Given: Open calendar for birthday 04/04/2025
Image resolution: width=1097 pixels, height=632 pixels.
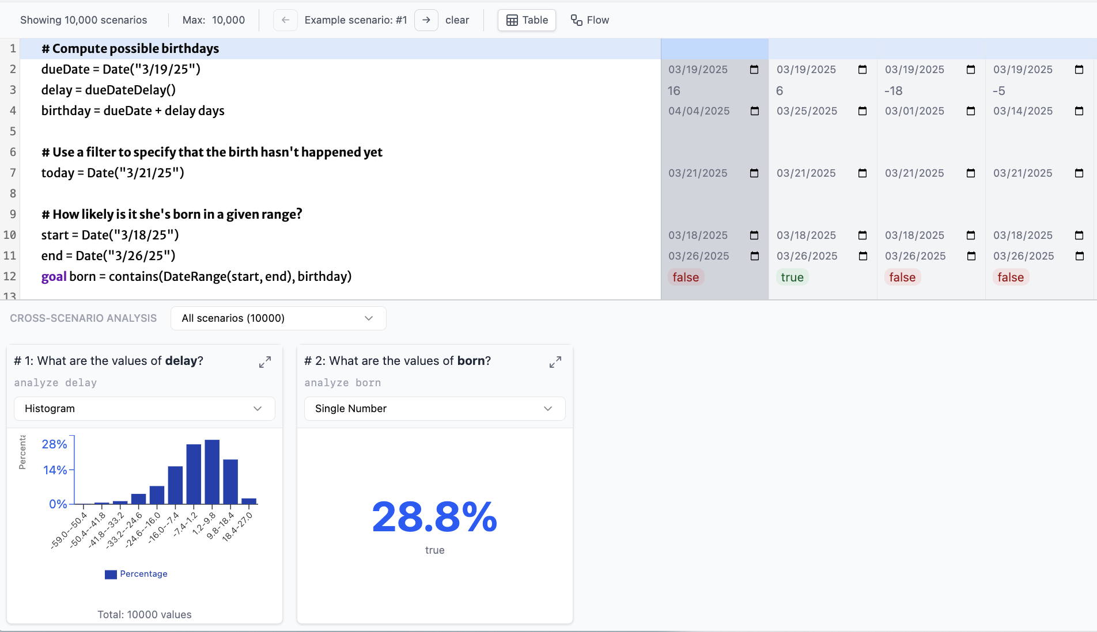Looking at the screenshot, I should point(754,111).
